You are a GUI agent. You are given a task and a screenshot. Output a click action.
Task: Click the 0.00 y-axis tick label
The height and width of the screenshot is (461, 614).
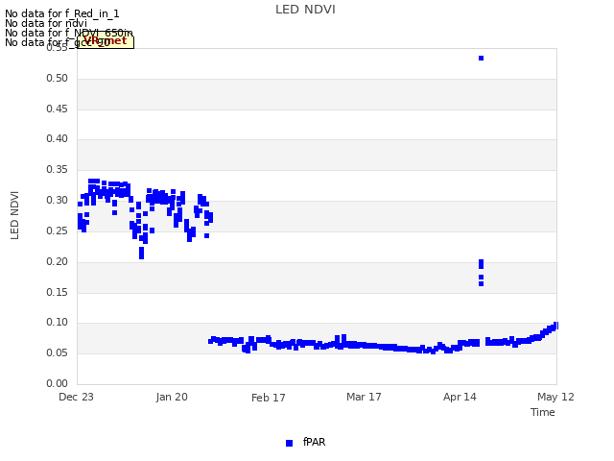coord(58,383)
